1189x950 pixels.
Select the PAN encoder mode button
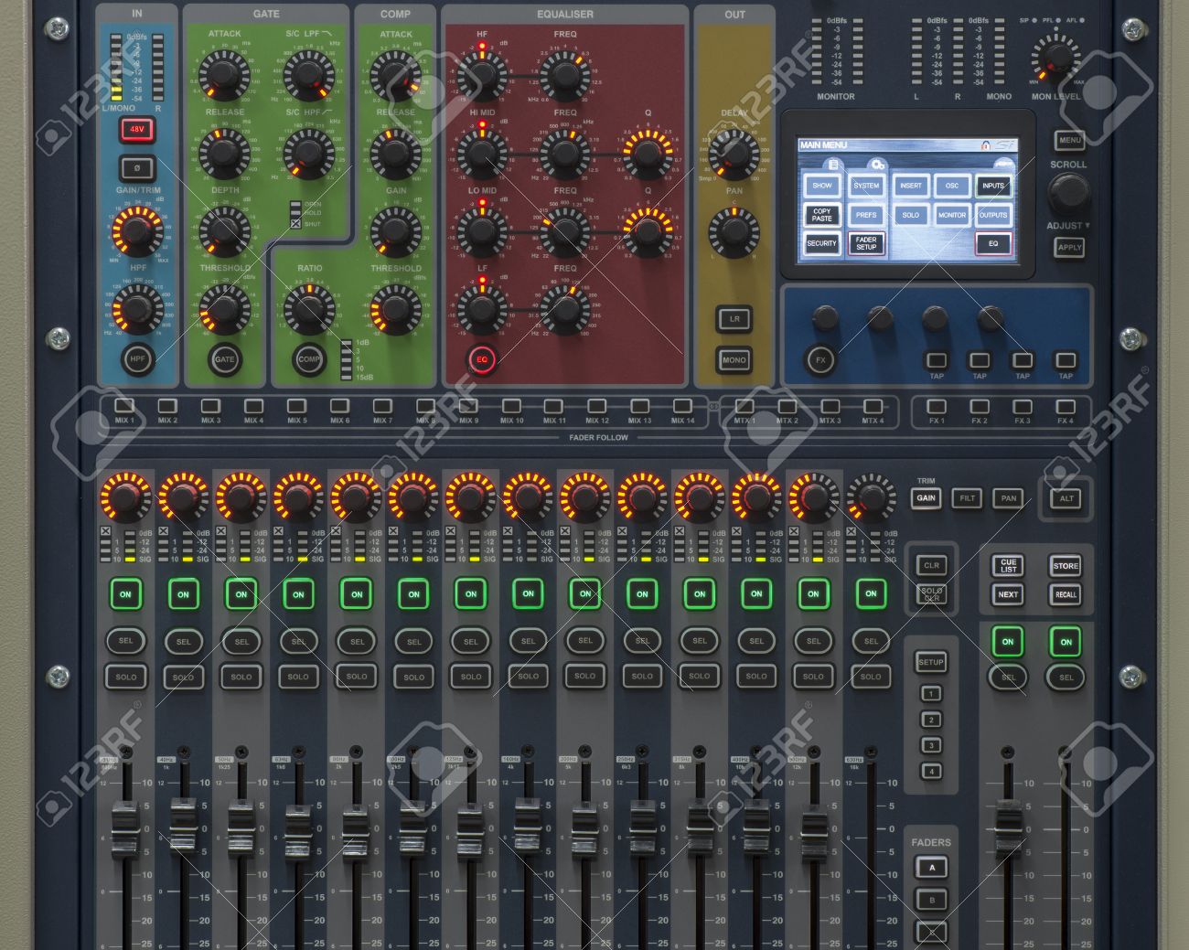click(x=1008, y=498)
